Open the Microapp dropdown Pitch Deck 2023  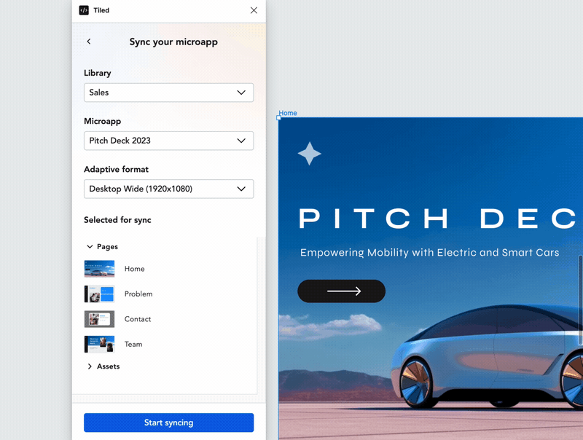coord(169,141)
